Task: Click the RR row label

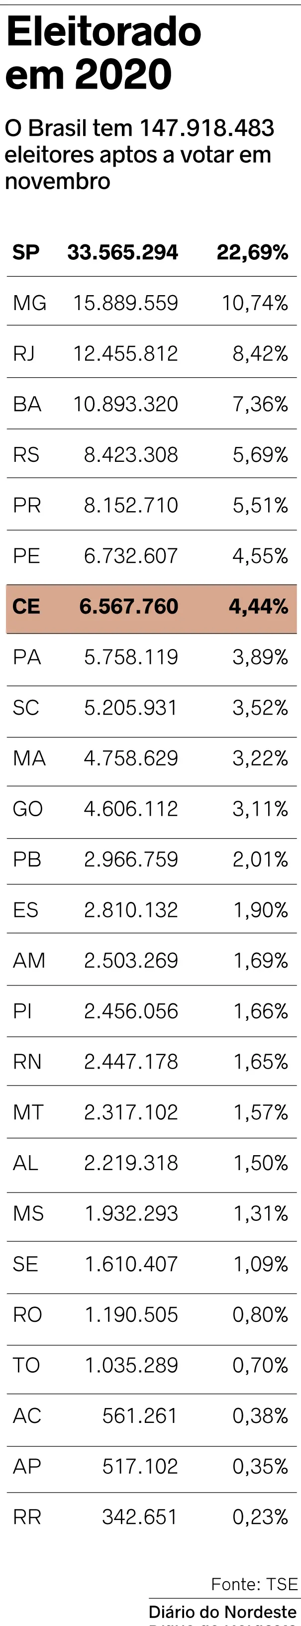Action: [x=27, y=1516]
